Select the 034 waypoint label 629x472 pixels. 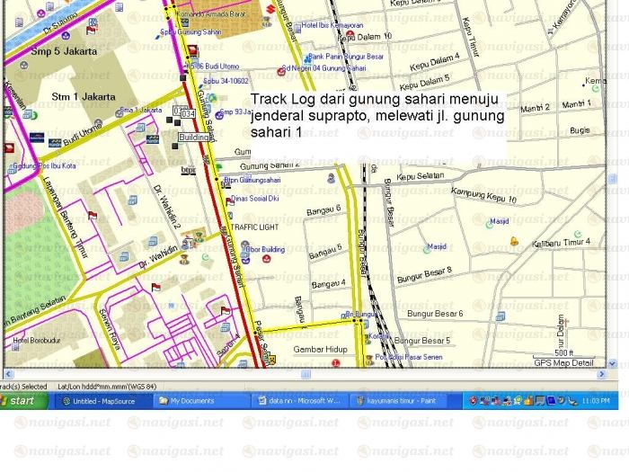click(x=184, y=113)
